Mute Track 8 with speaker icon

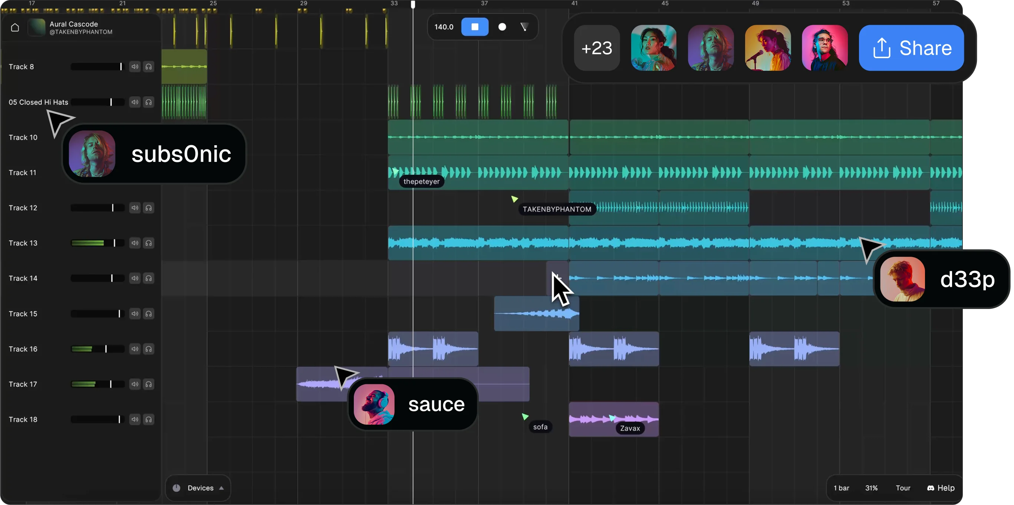[135, 67]
